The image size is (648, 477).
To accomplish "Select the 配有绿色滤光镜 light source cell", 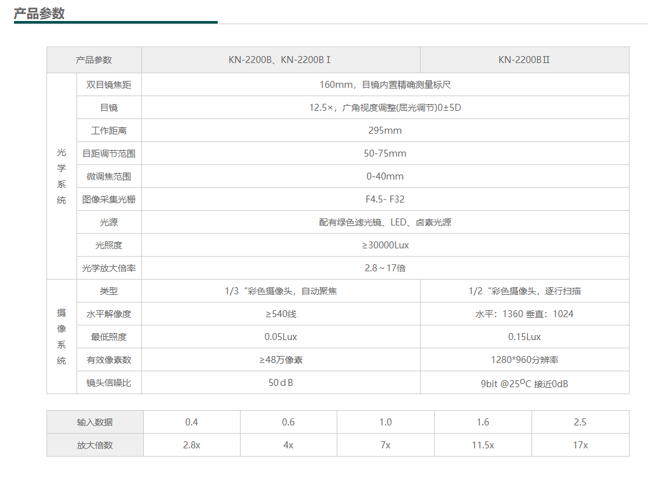I will [x=384, y=222].
